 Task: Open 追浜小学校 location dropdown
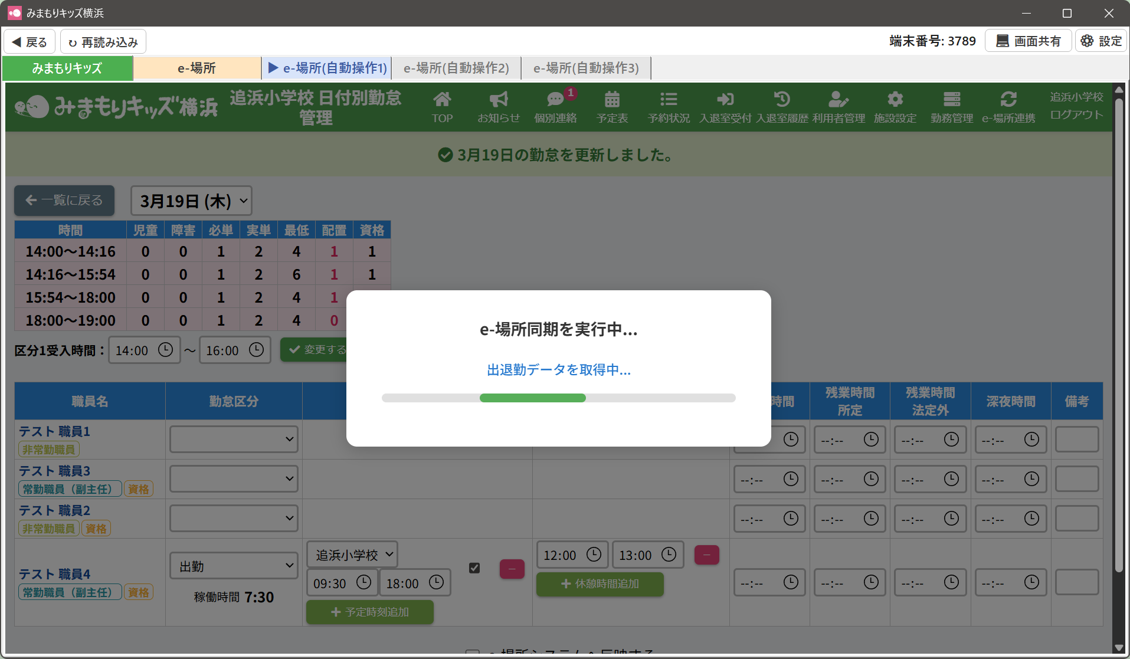pos(352,555)
